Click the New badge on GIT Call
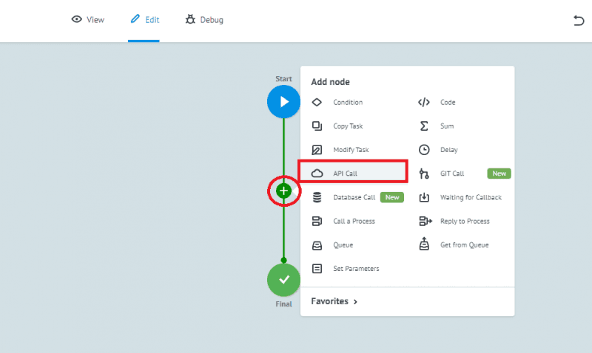The height and width of the screenshot is (353, 592). [x=499, y=174]
